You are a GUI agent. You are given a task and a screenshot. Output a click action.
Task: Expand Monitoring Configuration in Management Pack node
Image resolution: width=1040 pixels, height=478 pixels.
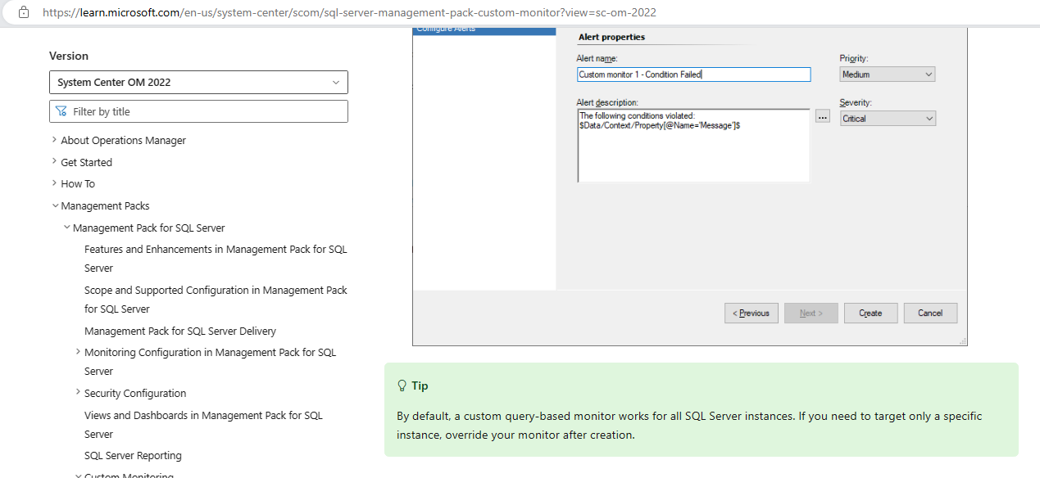(x=78, y=352)
